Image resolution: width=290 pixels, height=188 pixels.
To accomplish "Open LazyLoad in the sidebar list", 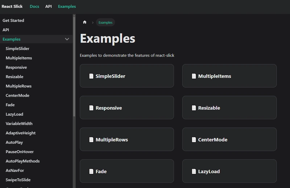I will (x=14, y=114).
